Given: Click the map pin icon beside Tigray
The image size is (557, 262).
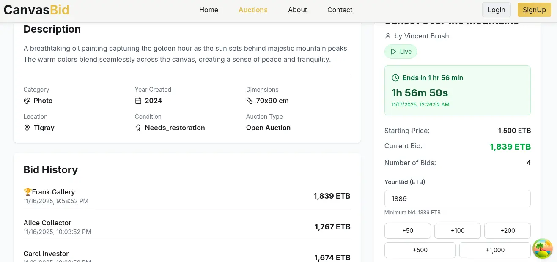Looking at the screenshot, I should coord(27,128).
